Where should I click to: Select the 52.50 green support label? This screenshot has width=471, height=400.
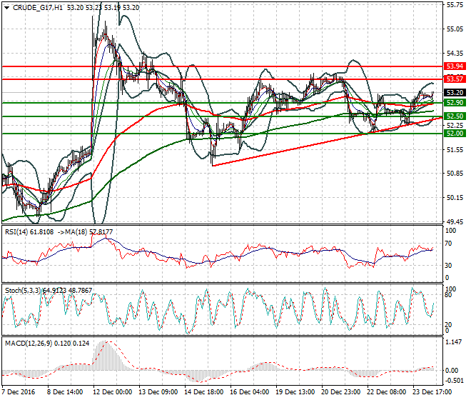[x=455, y=116]
